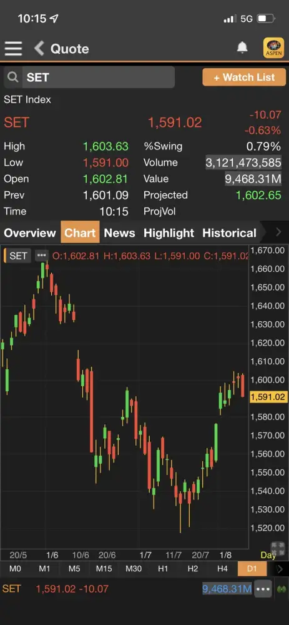The image size is (289, 625).
Task: Tap the Open value 1,602.81
Action: pyautogui.click(x=105, y=179)
